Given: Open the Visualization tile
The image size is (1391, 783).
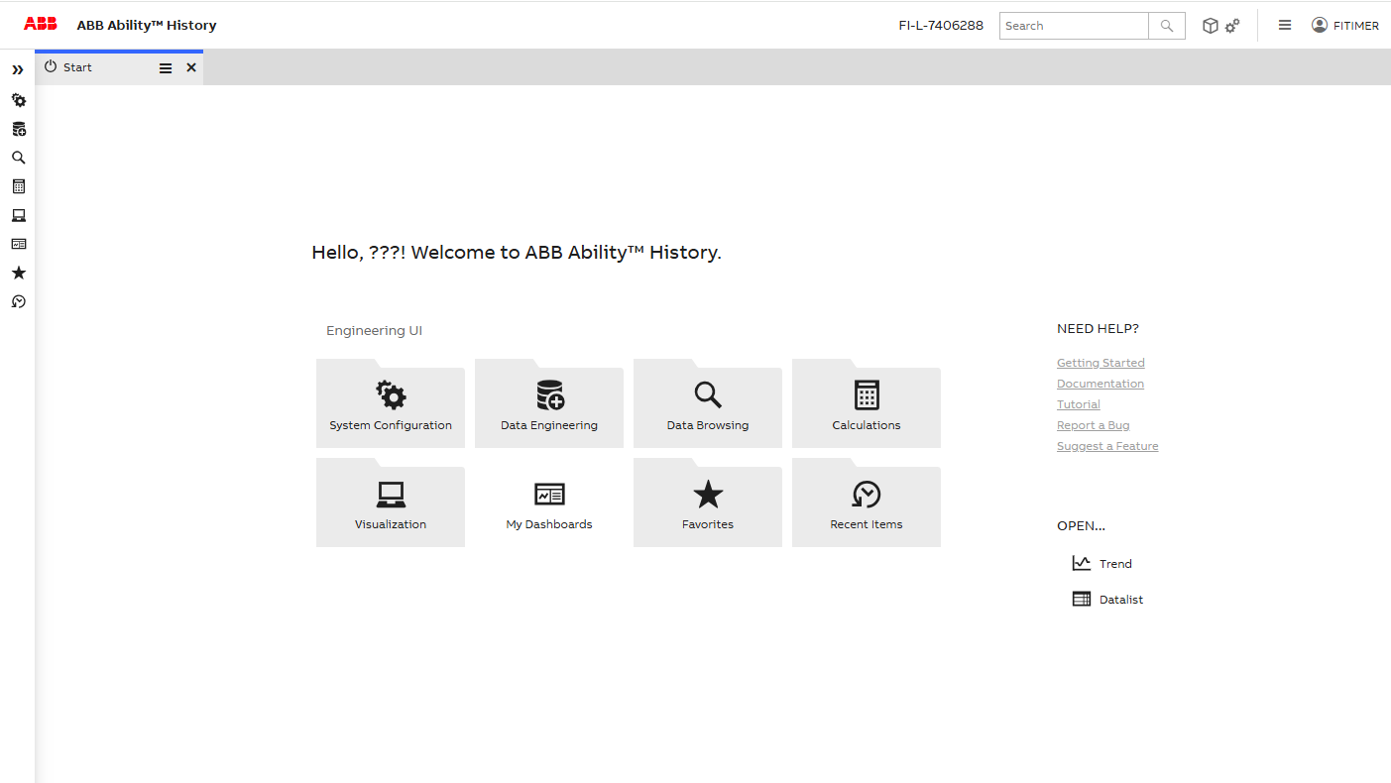Looking at the screenshot, I should 391,503.
